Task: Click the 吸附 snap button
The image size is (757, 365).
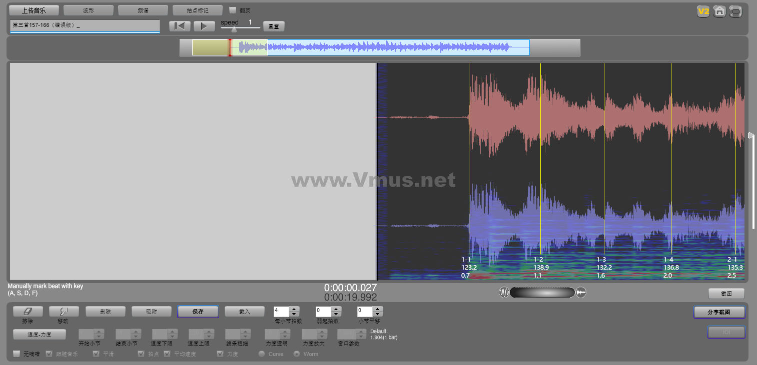Action: [x=151, y=312]
